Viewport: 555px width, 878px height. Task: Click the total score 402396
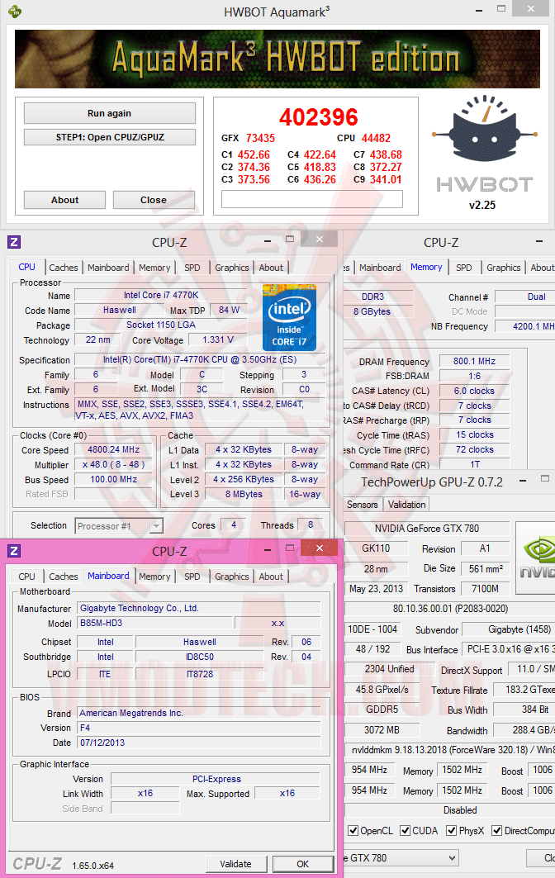pyautogui.click(x=318, y=117)
